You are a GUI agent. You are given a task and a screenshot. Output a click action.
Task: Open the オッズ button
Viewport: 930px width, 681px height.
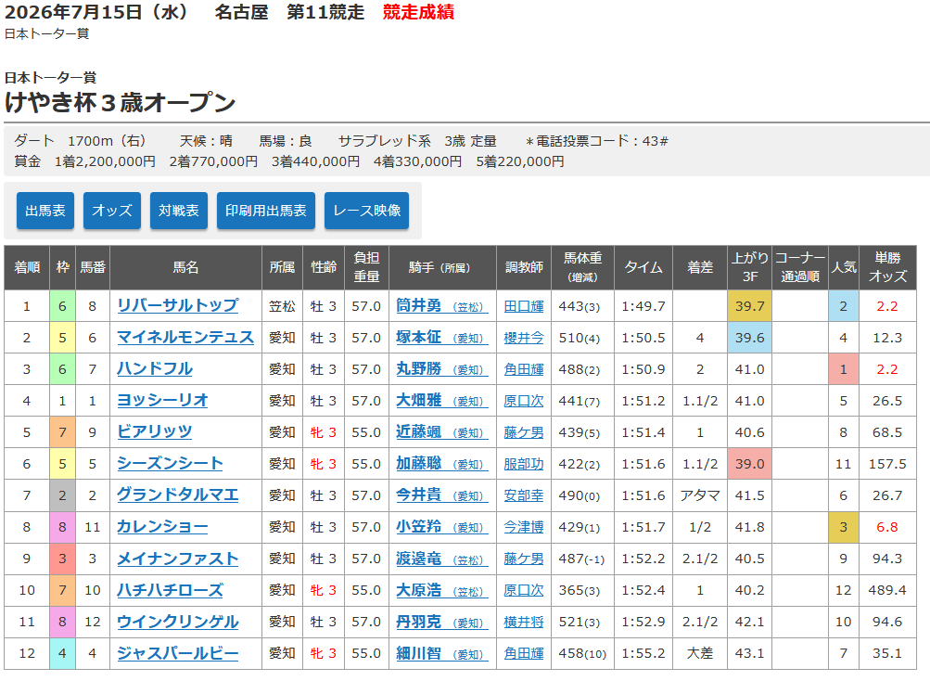click(112, 211)
